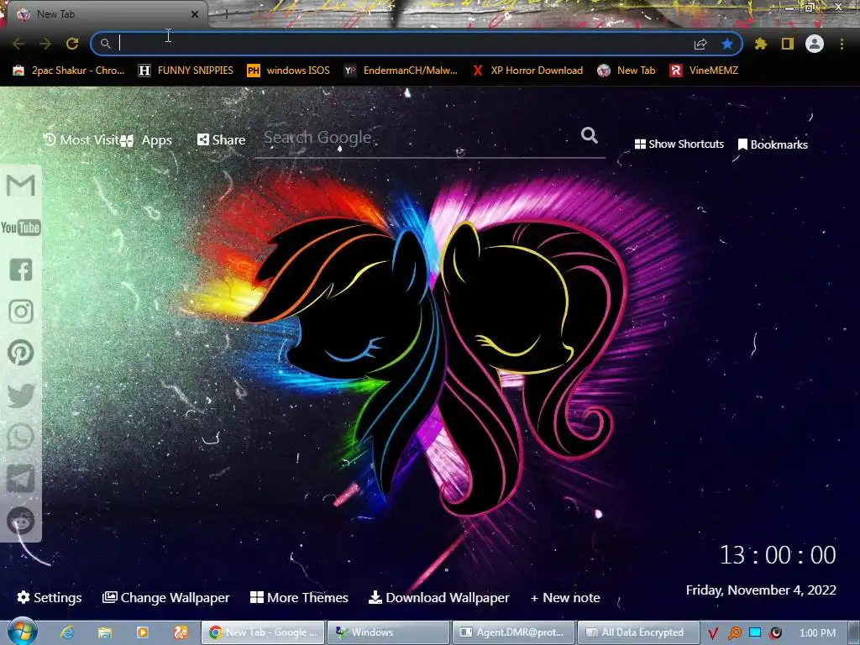The image size is (860, 645).
Task: Open Windows Explorer folder on taskbar
Action: [x=105, y=632]
